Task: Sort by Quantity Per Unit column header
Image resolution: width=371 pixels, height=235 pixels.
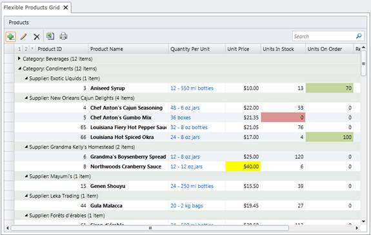Action: tap(197, 49)
